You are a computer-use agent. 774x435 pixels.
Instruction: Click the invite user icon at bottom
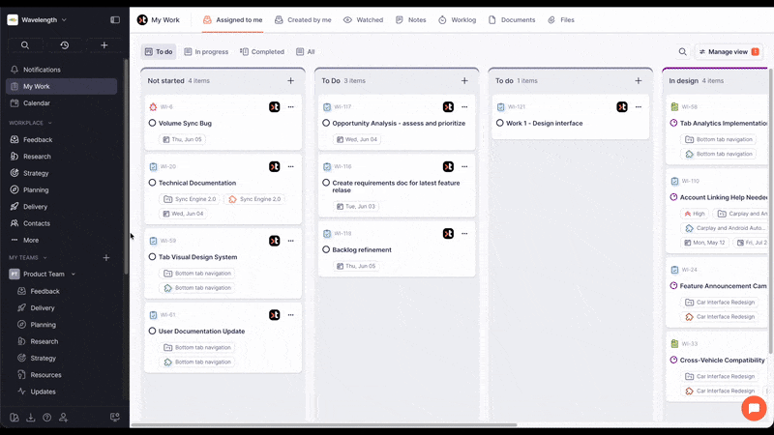point(63,418)
